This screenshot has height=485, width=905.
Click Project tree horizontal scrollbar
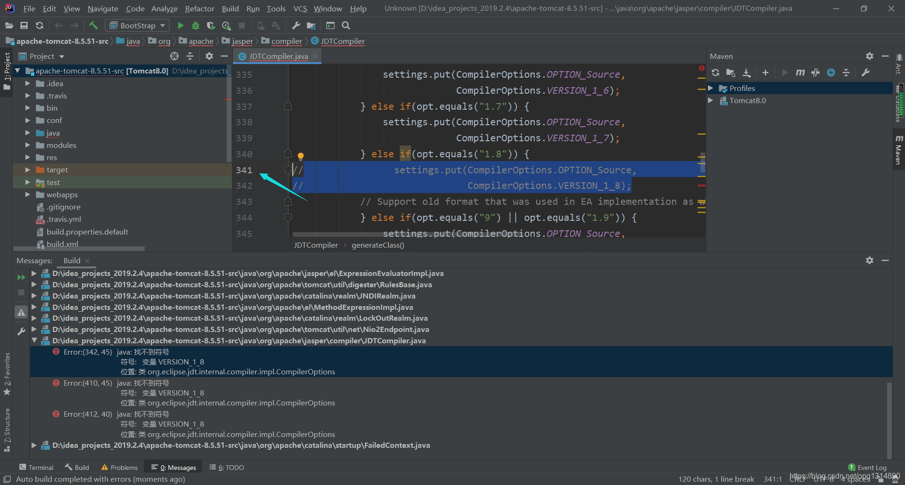click(x=79, y=249)
